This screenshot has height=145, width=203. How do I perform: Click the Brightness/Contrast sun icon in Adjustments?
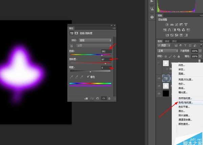167,25
